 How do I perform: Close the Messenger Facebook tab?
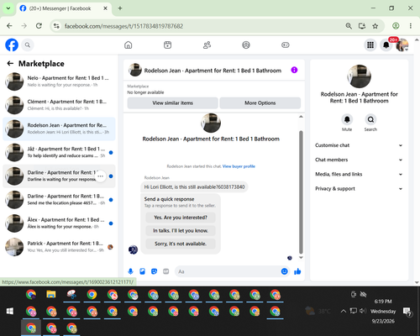105,8
